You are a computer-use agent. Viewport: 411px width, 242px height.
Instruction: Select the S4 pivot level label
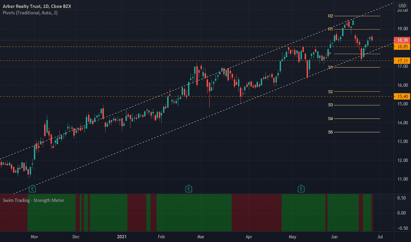point(330,119)
